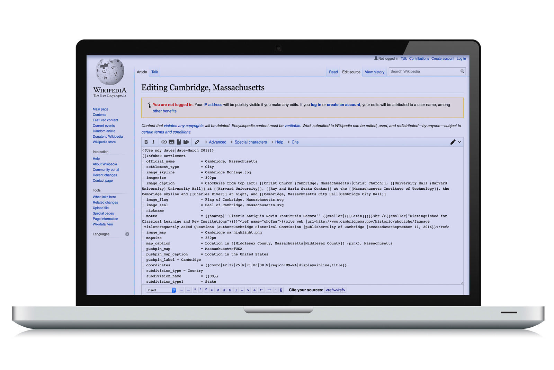This screenshot has width=554, height=370.
Task: Click the IP address link in warning
Action: pyautogui.click(x=213, y=105)
